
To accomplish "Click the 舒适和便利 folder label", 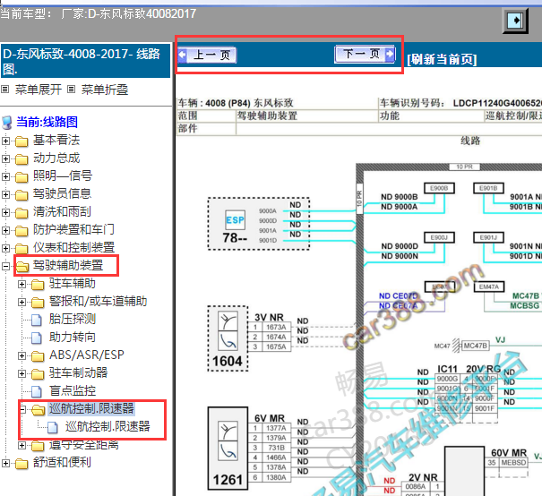I will [x=62, y=462].
